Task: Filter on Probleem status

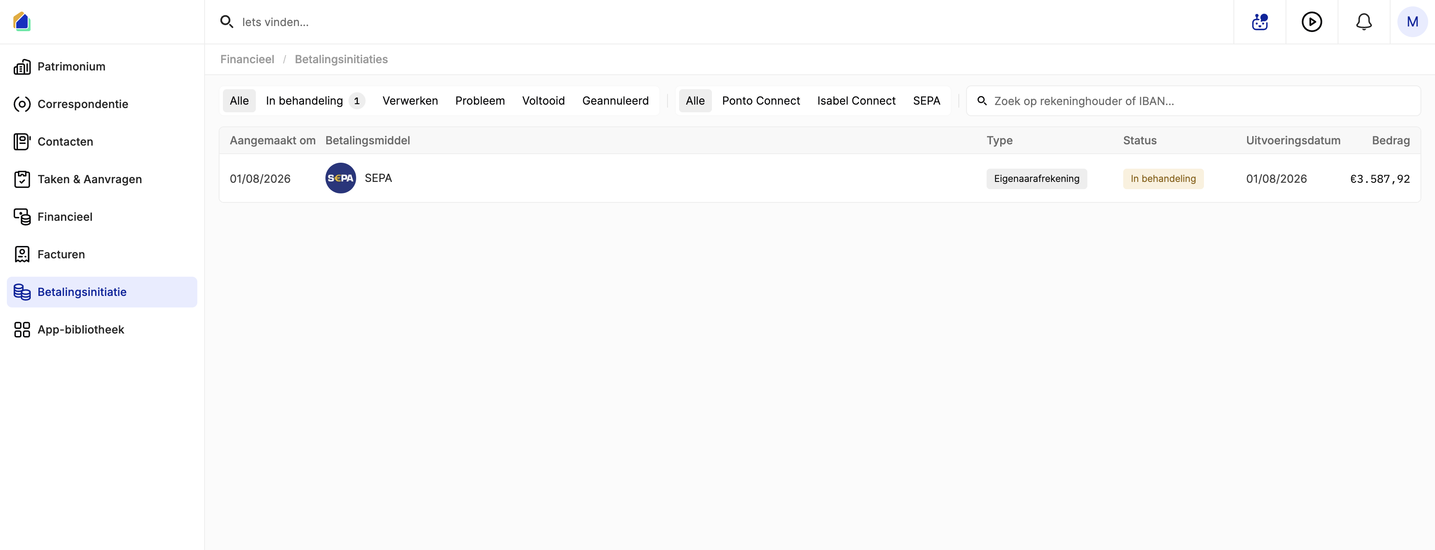Action: pos(480,101)
